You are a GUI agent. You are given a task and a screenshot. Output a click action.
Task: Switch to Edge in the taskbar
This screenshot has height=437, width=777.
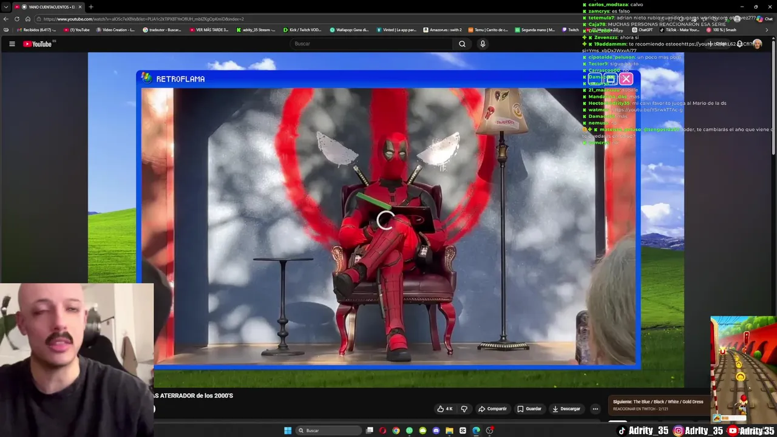pos(476,430)
